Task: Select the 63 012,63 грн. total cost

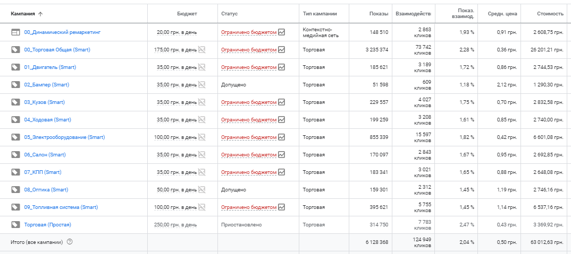Action: [x=547, y=242]
